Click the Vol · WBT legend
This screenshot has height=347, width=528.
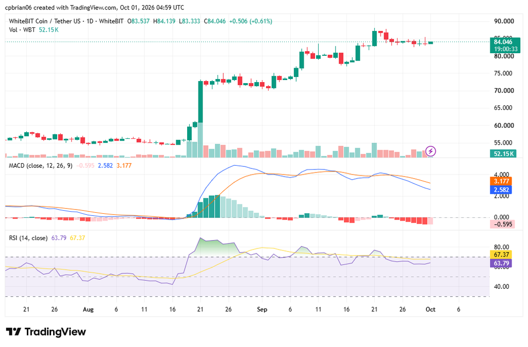coord(22,30)
